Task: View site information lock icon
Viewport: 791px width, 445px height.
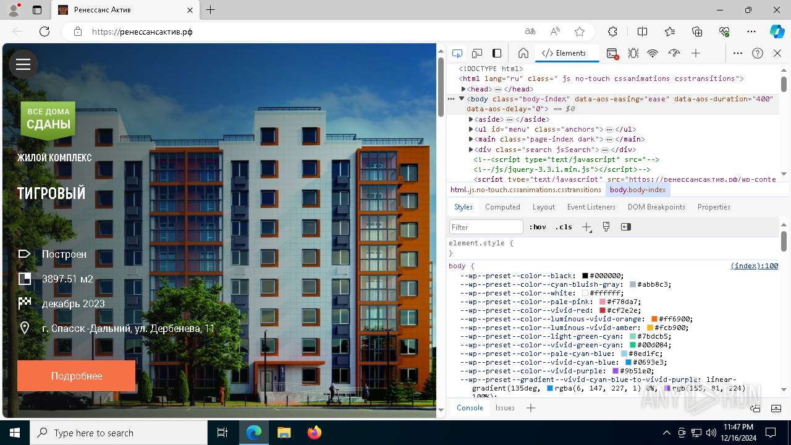Action: tap(78, 32)
